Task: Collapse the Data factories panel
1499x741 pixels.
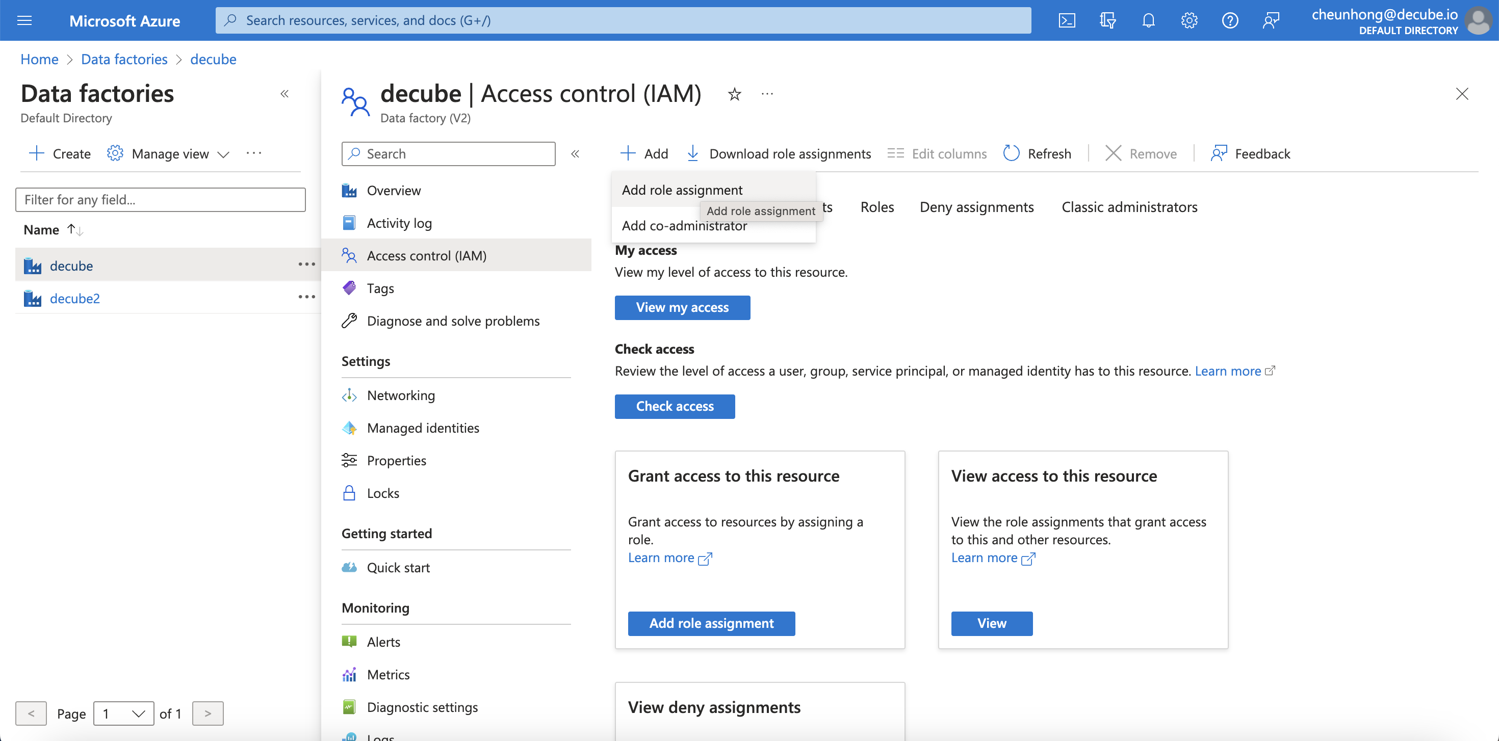Action: (x=285, y=94)
